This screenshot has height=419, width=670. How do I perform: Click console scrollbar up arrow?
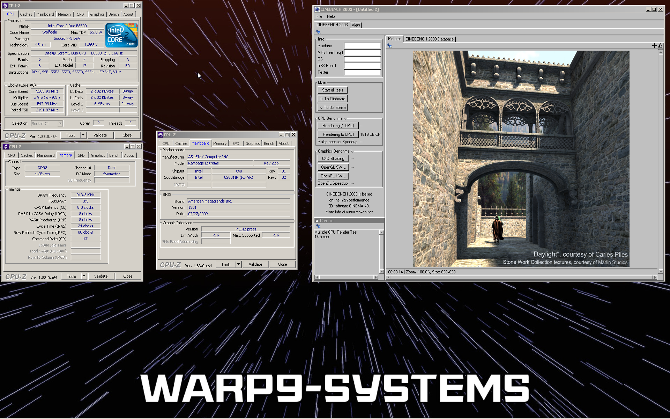(x=381, y=233)
